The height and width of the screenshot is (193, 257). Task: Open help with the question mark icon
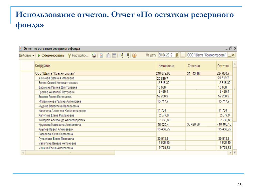pos(134,56)
